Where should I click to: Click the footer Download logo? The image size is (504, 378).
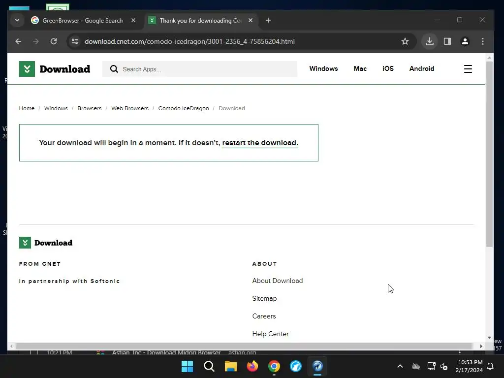(x=46, y=243)
